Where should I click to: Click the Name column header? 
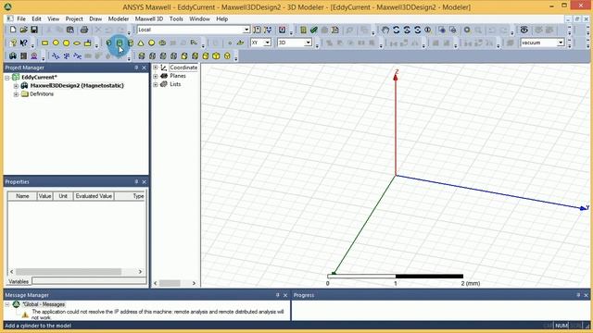point(22,196)
